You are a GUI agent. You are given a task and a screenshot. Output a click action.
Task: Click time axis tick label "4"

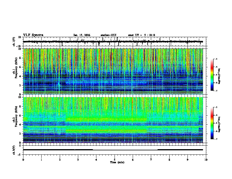pyautogui.click(x=96, y=160)
